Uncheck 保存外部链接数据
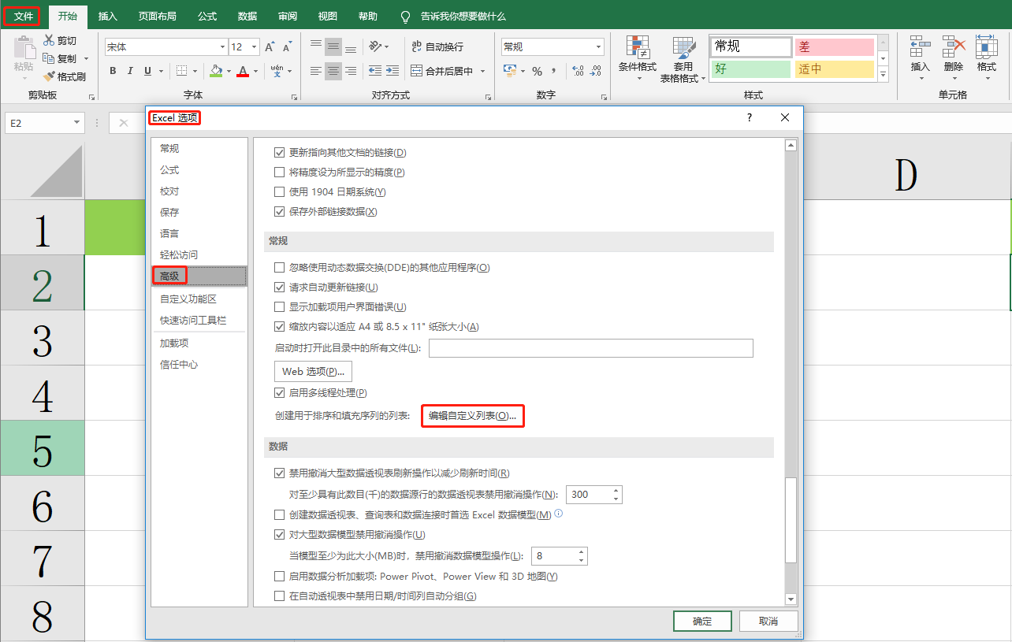The image size is (1012, 642). tap(279, 212)
